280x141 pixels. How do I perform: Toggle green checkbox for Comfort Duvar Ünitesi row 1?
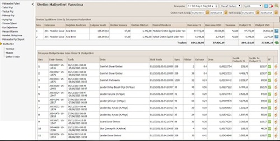click(x=269, y=66)
